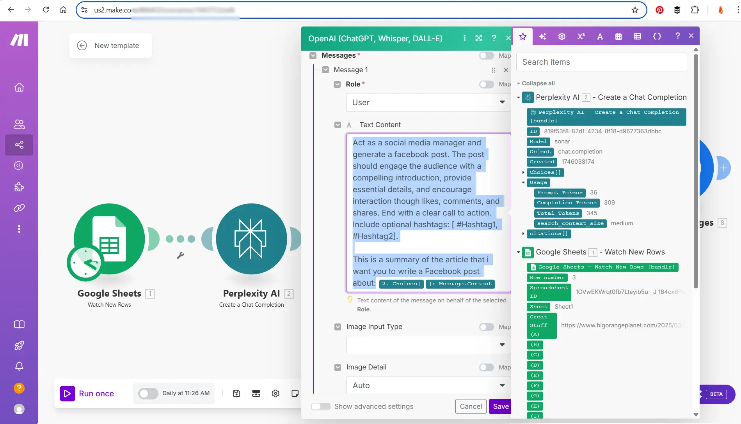Open the OpenAI dialog help question mark
Screen dimensions: 741x424
494,38
